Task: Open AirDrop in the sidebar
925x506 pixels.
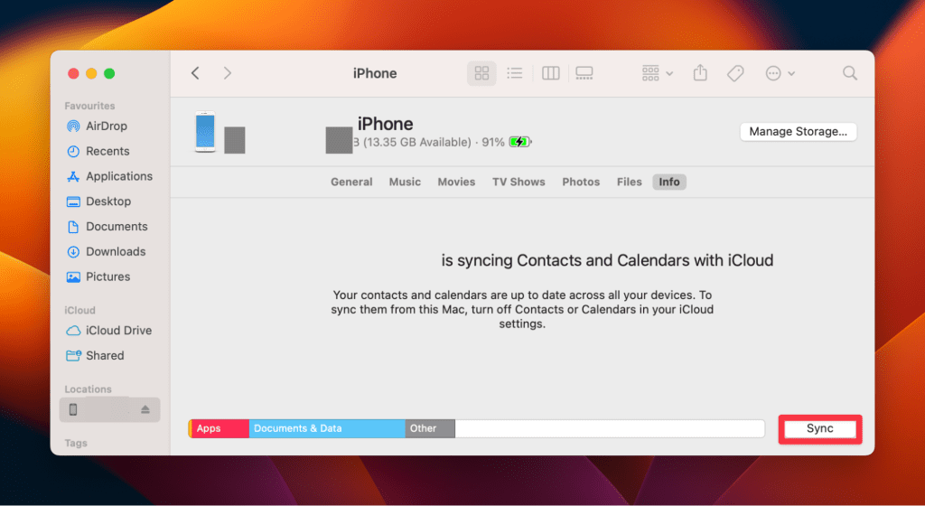Action: click(106, 126)
